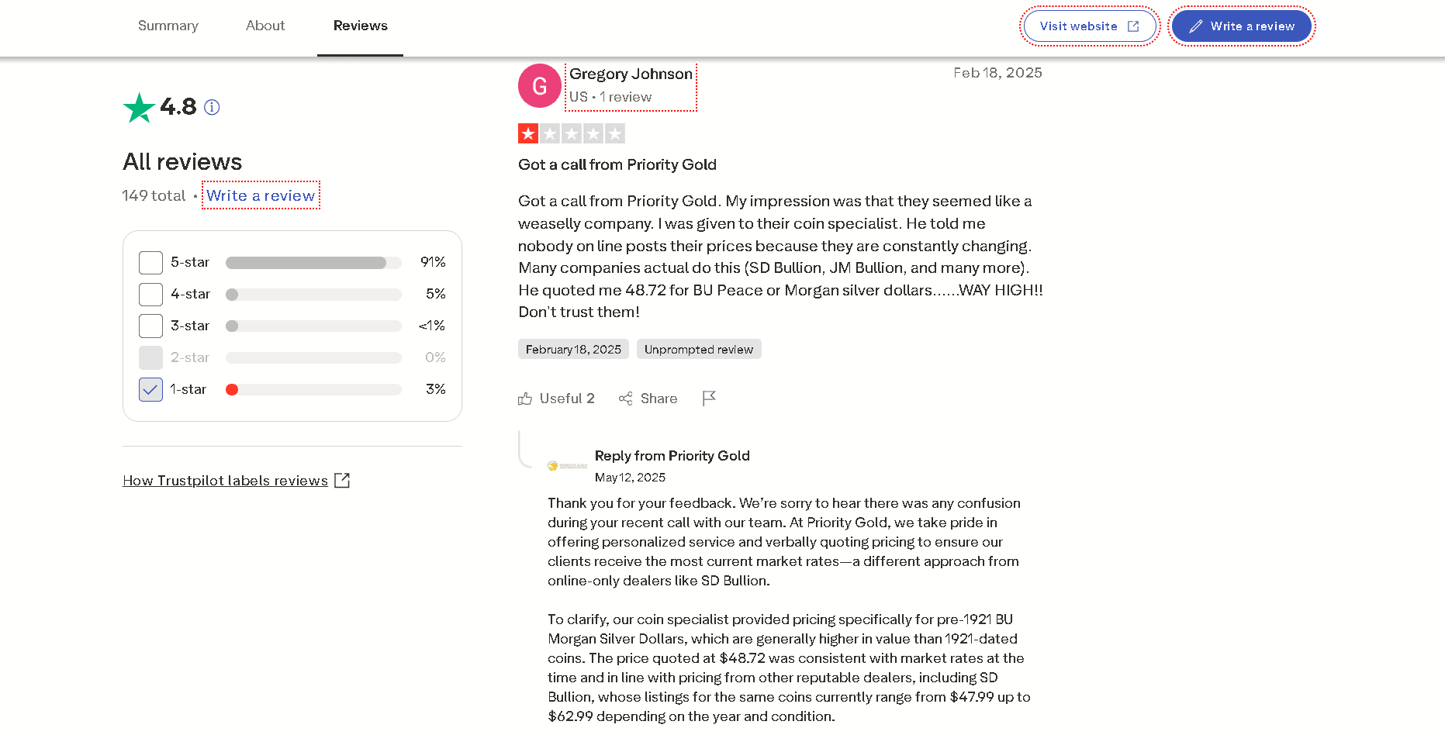Click the 5-star percentage bar
1445x735 pixels.
click(313, 263)
